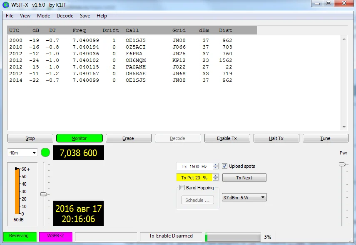Open the Decode menu

pos(65,16)
